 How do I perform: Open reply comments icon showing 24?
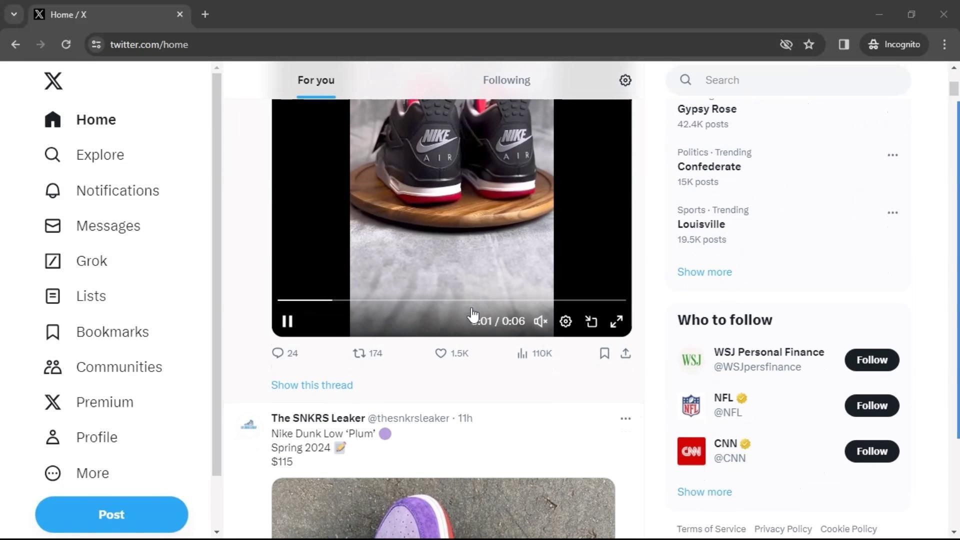277,353
